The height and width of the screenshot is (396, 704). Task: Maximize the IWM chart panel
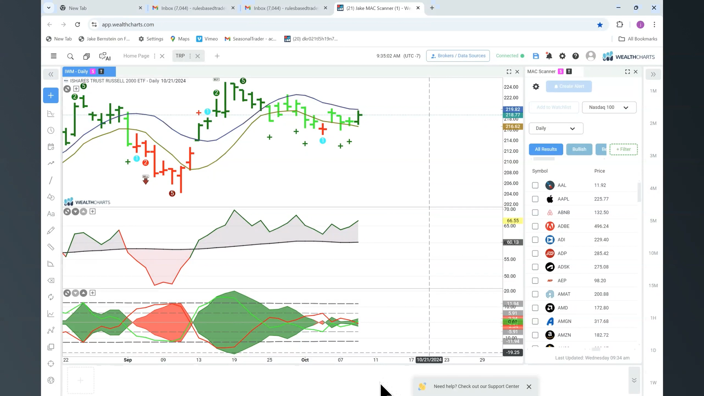[x=509, y=72]
